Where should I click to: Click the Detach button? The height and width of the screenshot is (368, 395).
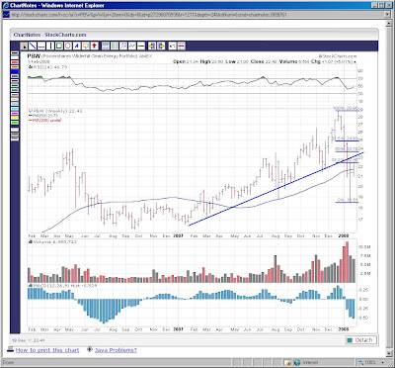360,340
